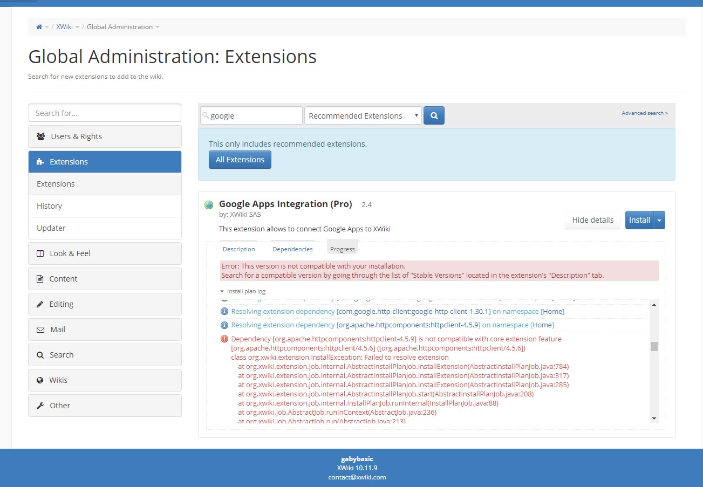The image size is (703, 487).
Task: Click the 'by: XWiki SAS' author text
Action: click(x=240, y=214)
